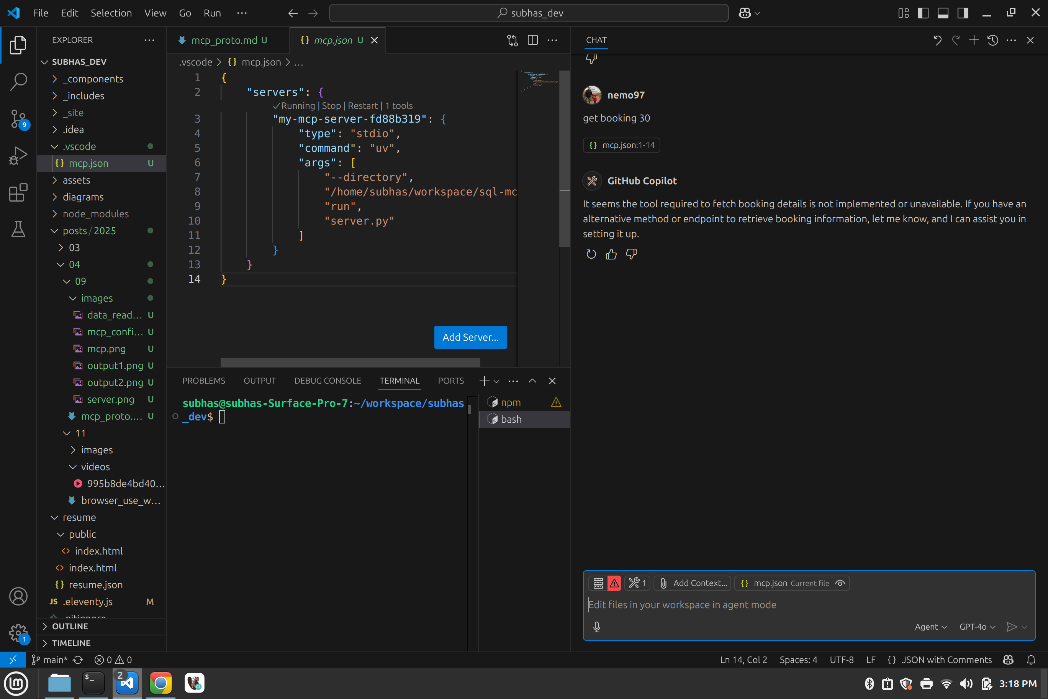Open the Extensions view
The image size is (1048, 699).
click(18, 193)
